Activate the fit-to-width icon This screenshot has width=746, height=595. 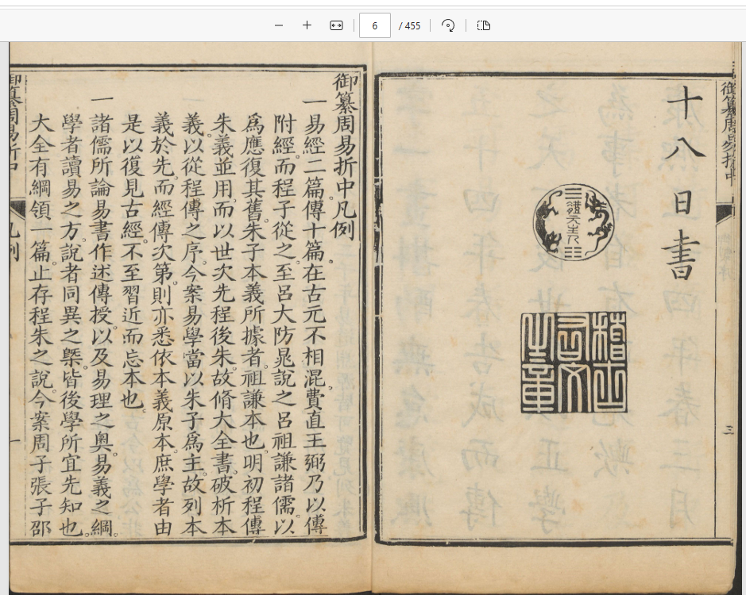pos(335,25)
